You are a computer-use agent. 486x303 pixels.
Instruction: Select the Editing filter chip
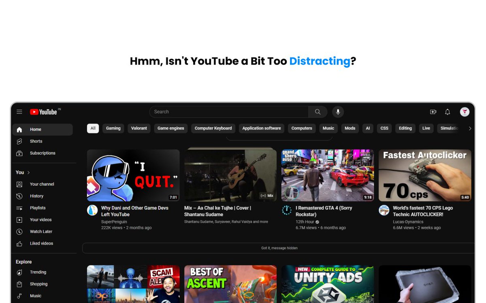click(405, 128)
